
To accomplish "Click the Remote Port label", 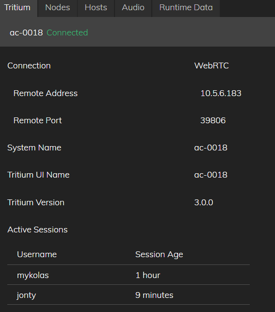I will tap(37, 120).
